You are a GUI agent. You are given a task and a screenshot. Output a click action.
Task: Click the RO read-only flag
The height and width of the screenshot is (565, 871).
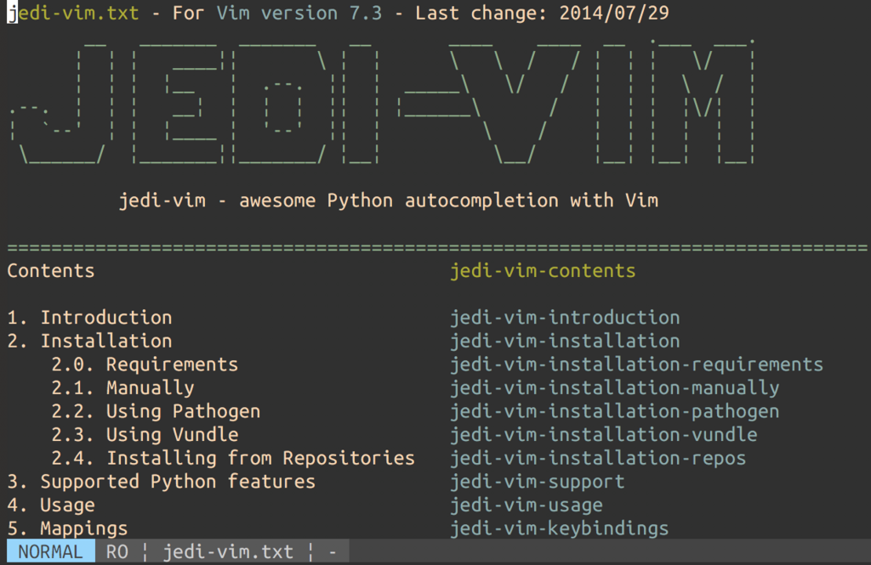(x=117, y=552)
